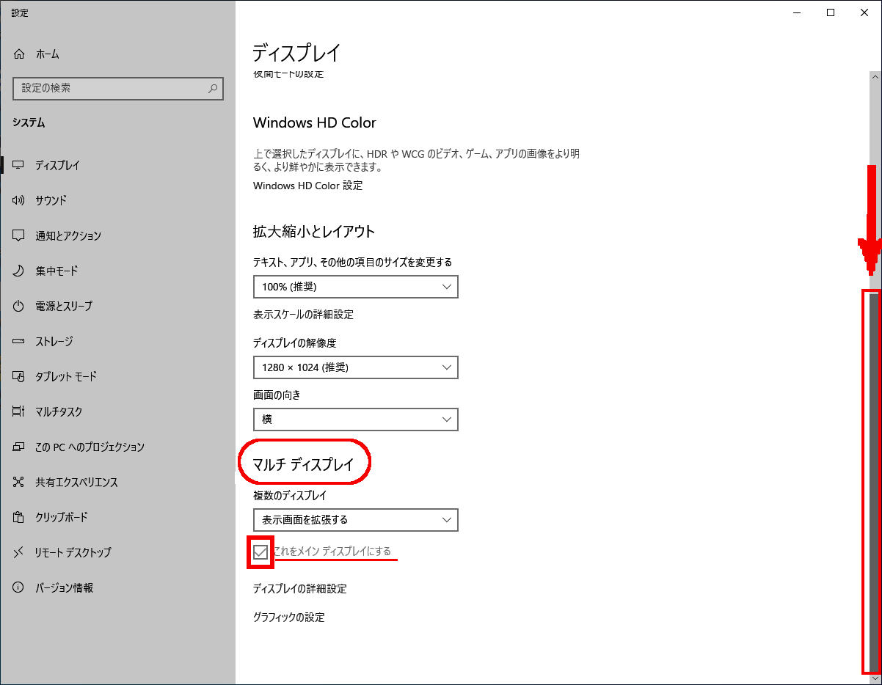This screenshot has height=685, width=882.
Task: Click the Tablet Mode icon
Action: tap(19, 376)
